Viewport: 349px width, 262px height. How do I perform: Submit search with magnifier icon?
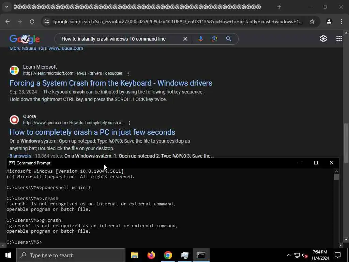(228, 39)
